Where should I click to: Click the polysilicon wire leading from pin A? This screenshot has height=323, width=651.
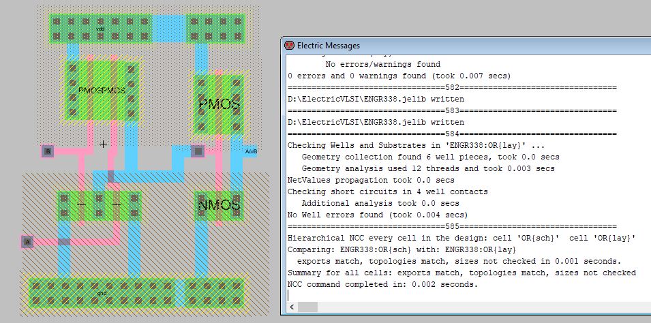pyautogui.click(x=48, y=241)
